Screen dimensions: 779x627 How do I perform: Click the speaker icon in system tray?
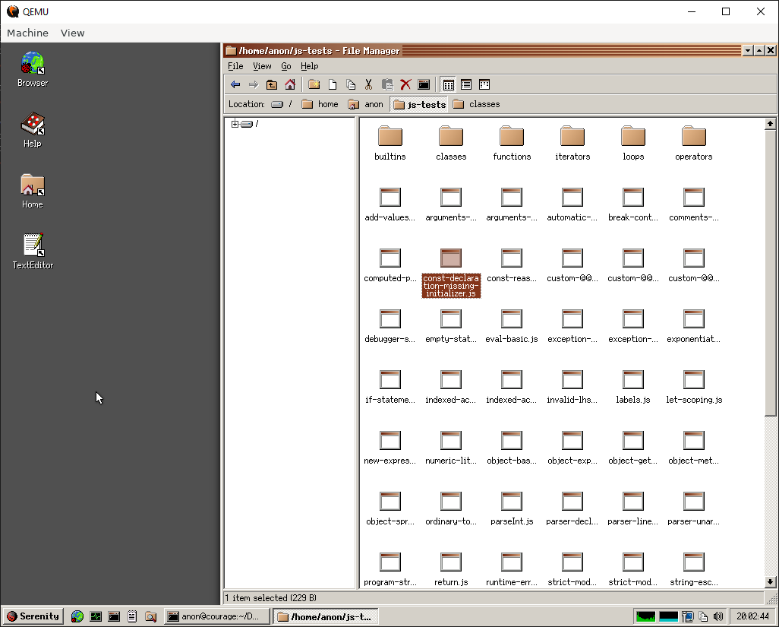(x=718, y=616)
